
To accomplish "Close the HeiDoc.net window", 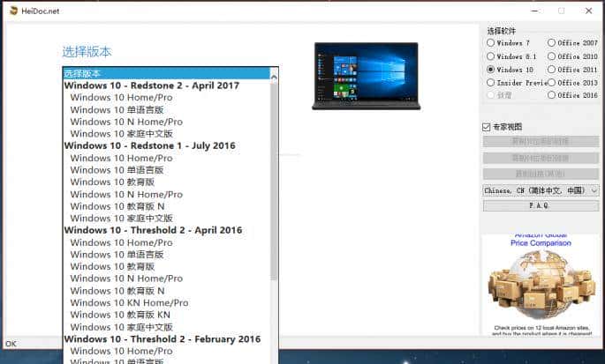I will click(589, 11).
